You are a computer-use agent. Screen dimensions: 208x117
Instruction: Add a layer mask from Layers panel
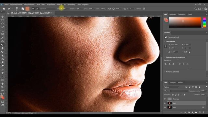tap(189, 112)
